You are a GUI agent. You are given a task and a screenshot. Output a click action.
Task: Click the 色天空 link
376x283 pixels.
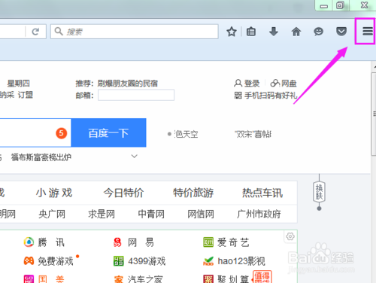[x=186, y=134]
